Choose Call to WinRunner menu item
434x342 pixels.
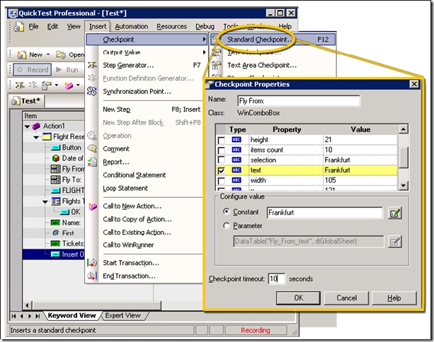click(128, 245)
